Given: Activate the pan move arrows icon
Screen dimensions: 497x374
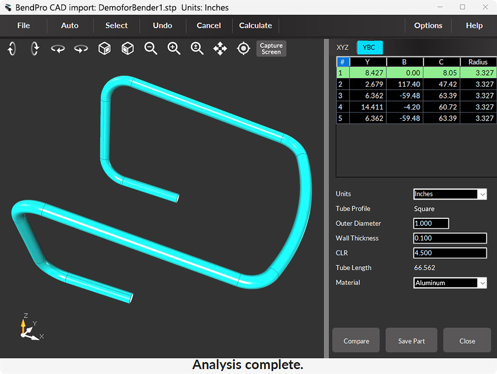Looking at the screenshot, I should [x=220, y=49].
